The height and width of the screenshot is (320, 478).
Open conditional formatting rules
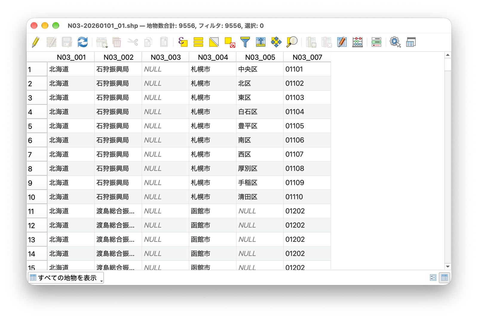click(376, 42)
